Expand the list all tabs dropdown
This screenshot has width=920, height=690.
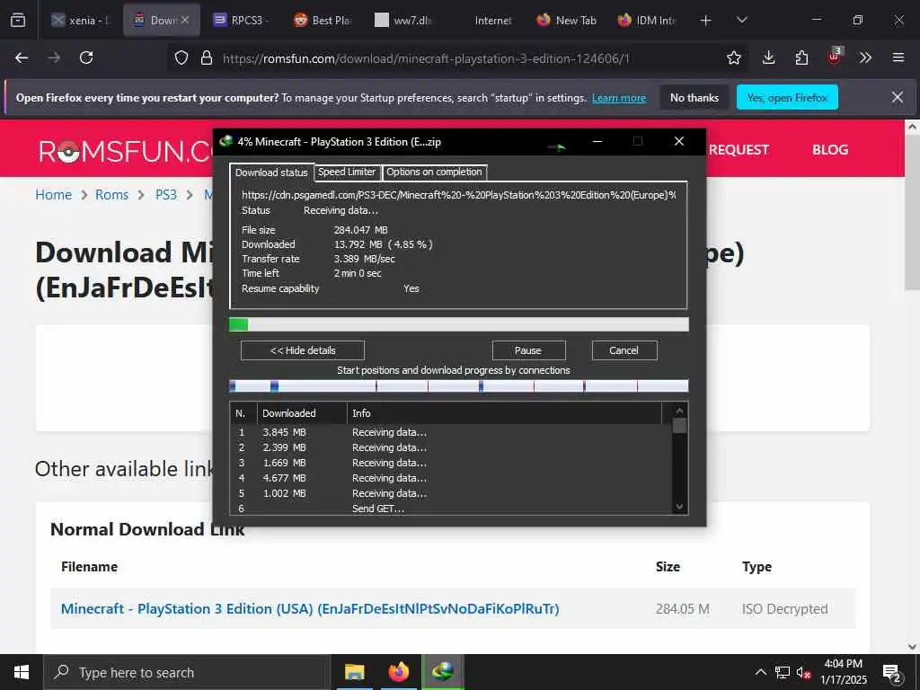741,21
